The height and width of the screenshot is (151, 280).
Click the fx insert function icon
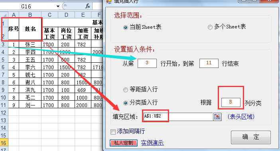pyautogui.click(x=87, y=6)
